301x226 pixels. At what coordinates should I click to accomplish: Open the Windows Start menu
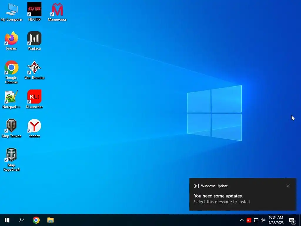7,220
